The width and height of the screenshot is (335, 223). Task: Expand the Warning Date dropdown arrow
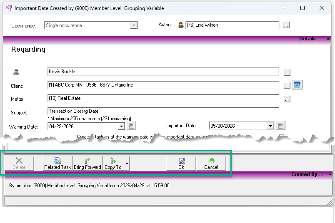[x=121, y=126]
